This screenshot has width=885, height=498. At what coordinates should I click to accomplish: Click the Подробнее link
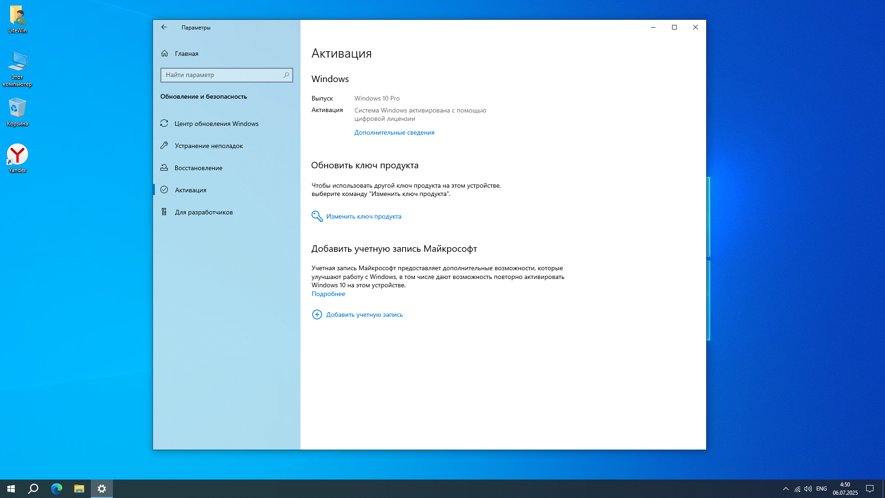click(x=328, y=294)
